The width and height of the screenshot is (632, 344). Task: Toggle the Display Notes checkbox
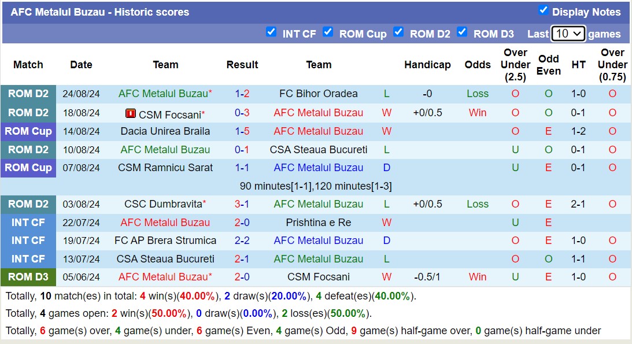click(543, 10)
